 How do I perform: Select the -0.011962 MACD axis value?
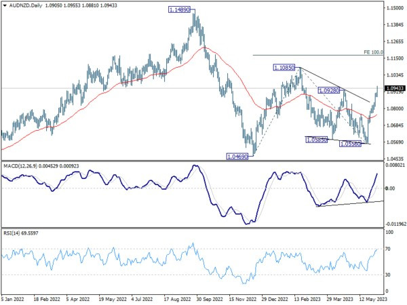(x=395, y=224)
